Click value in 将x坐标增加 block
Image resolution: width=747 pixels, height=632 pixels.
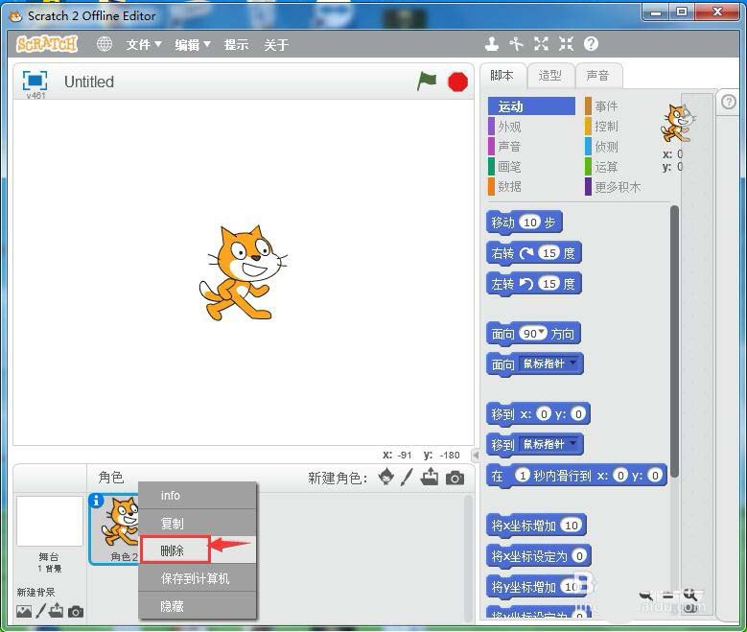pyautogui.click(x=572, y=526)
